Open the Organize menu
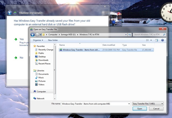Image resolution: width=172 pixels, height=118 pixels. [x=38, y=40]
